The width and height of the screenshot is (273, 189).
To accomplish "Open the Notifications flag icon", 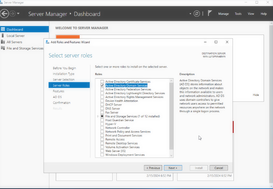I will click(x=210, y=13).
